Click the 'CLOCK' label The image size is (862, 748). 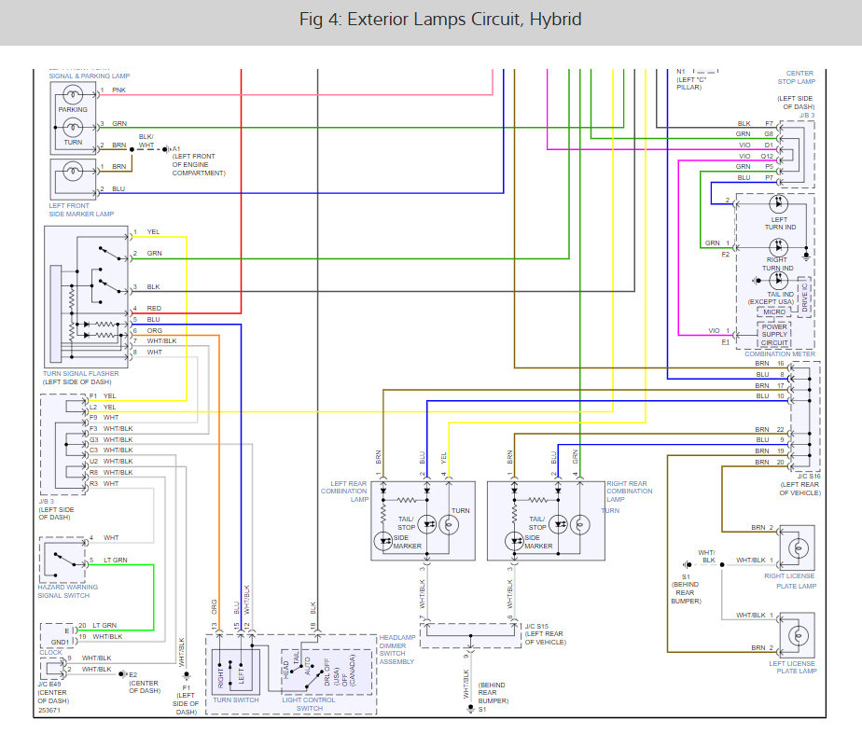pyautogui.click(x=50, y=653)
